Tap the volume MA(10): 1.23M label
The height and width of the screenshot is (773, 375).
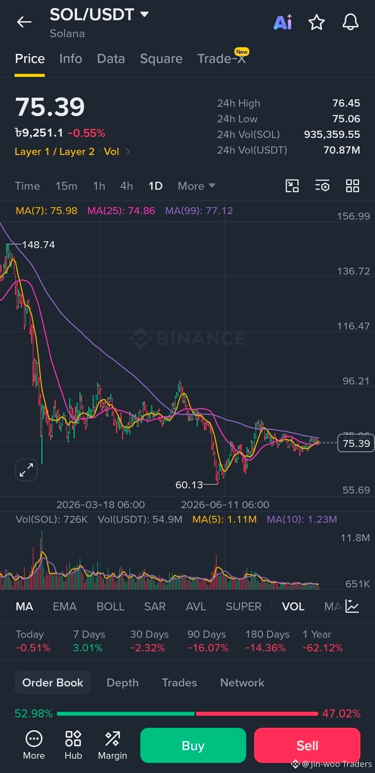(x=302, y=519)
